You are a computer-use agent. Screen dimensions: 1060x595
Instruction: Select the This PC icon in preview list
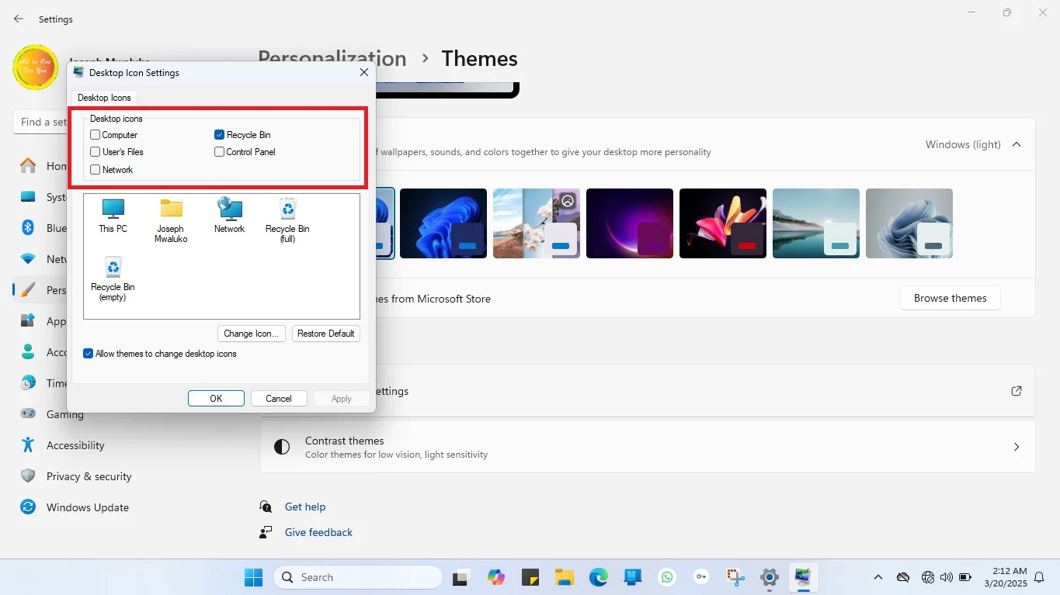tap(113, 215)
